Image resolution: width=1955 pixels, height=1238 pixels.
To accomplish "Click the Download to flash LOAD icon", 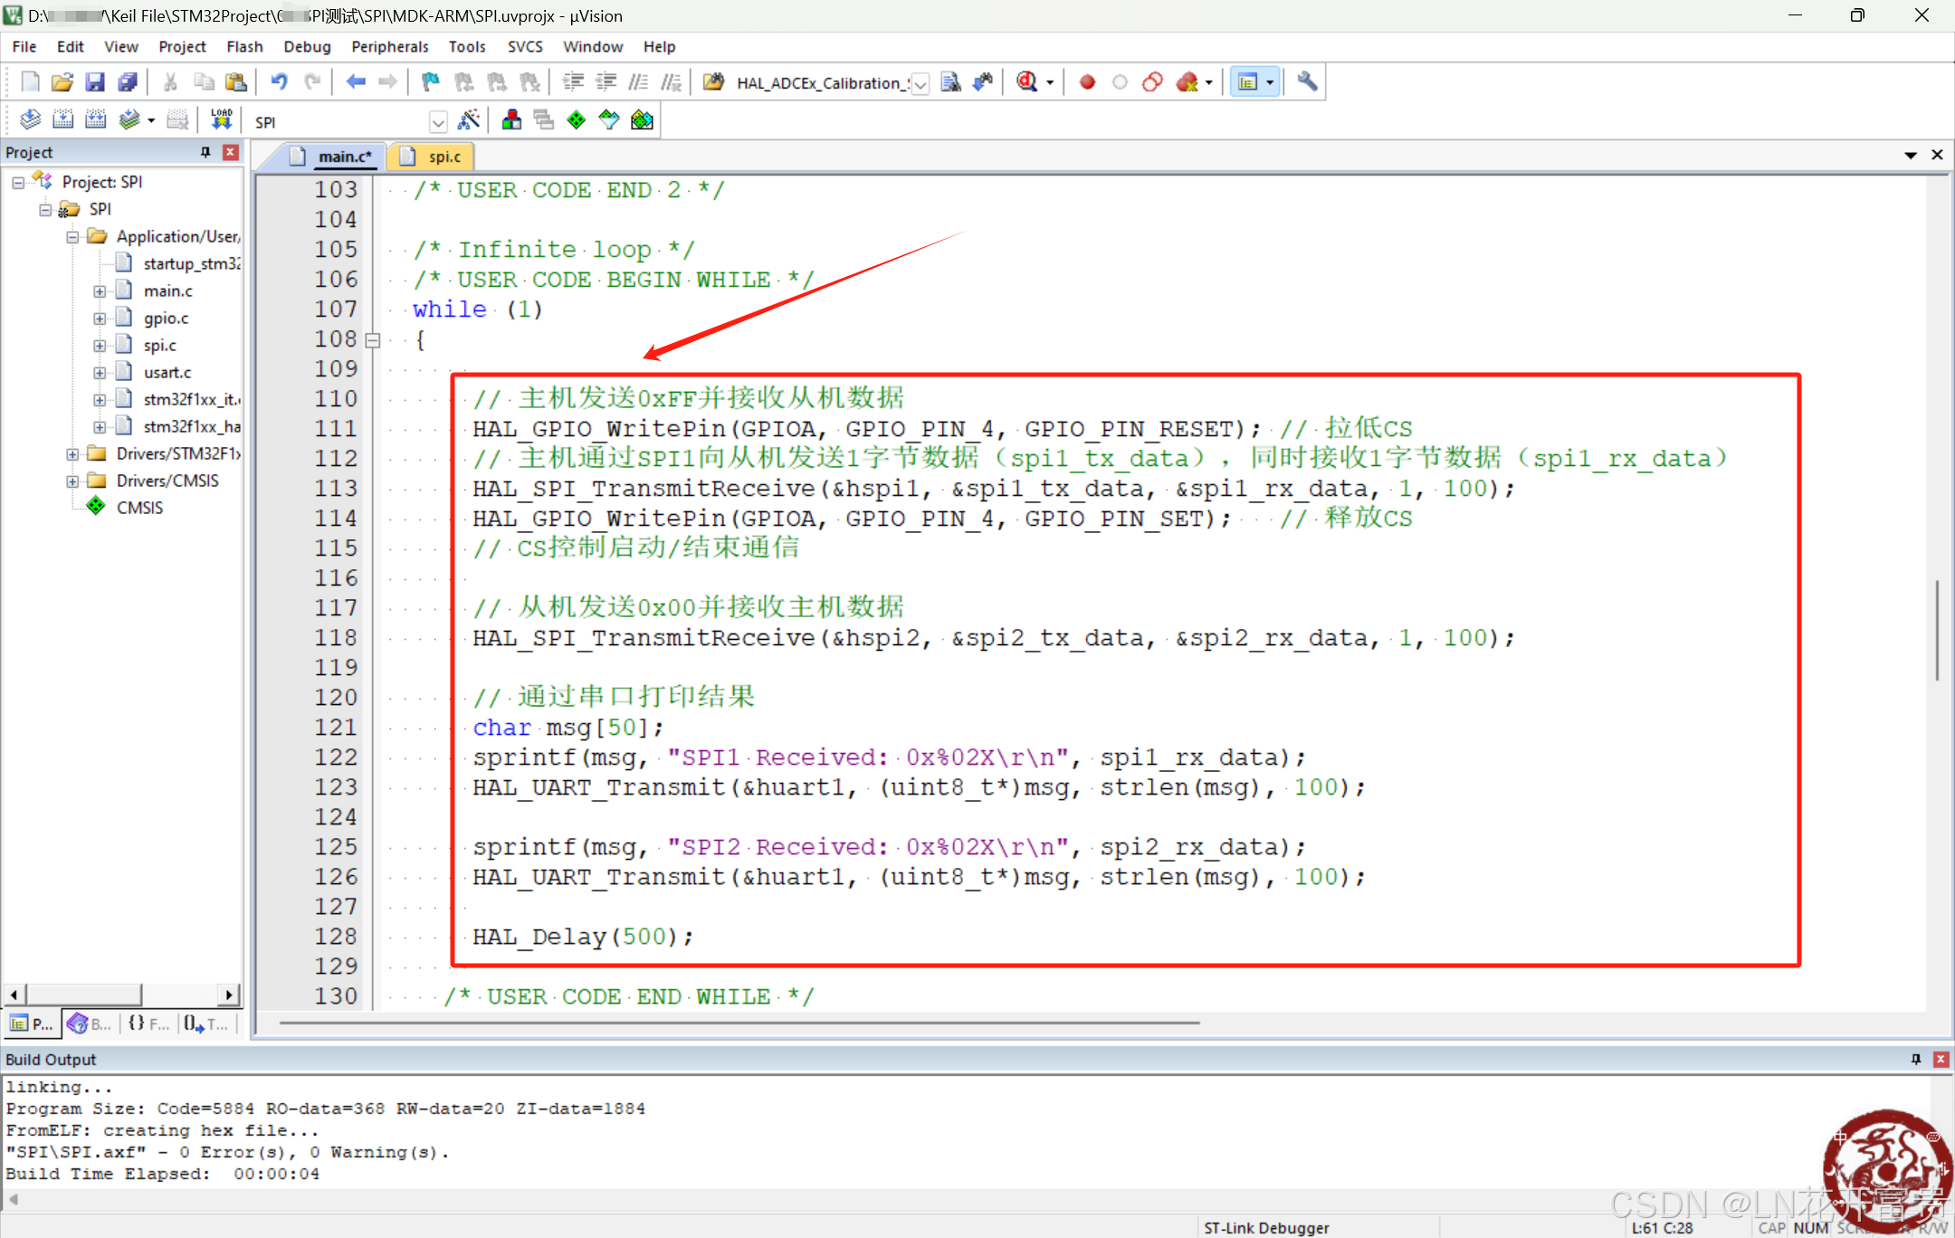I will coord(221,120).
